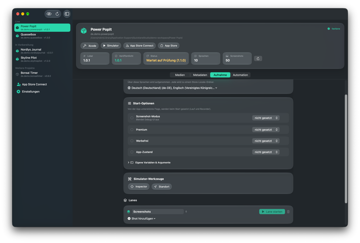This screenshot has width=360, height=243.
Task: Edit the Screenshots lane name field
Action: coord(158,212)
